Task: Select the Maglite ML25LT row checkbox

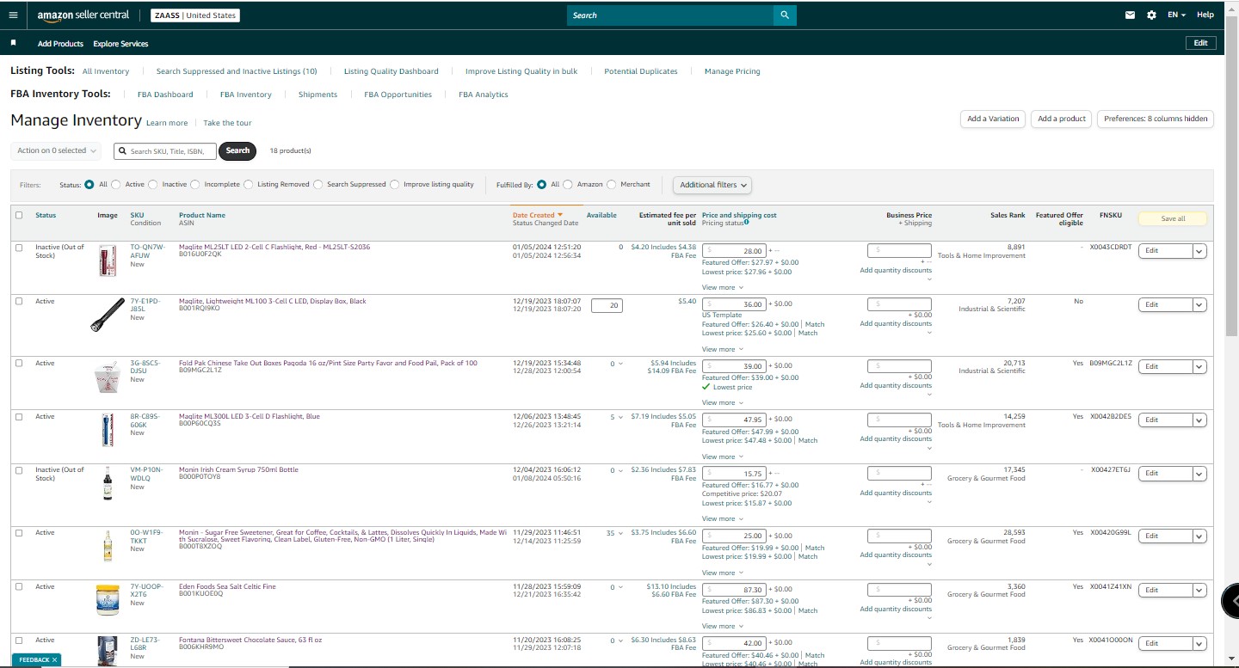Action: 19,248
